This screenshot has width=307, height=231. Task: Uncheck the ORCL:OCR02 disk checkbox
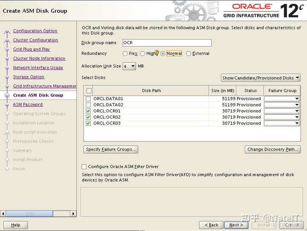click(88, 117)
